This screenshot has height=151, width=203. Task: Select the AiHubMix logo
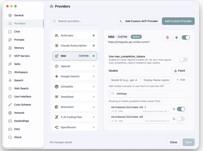57,87
